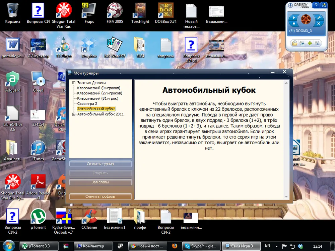Open Daemon Tools help question mark tab
The height and width of the screenshot is (251, 335).
click(315, 5)
